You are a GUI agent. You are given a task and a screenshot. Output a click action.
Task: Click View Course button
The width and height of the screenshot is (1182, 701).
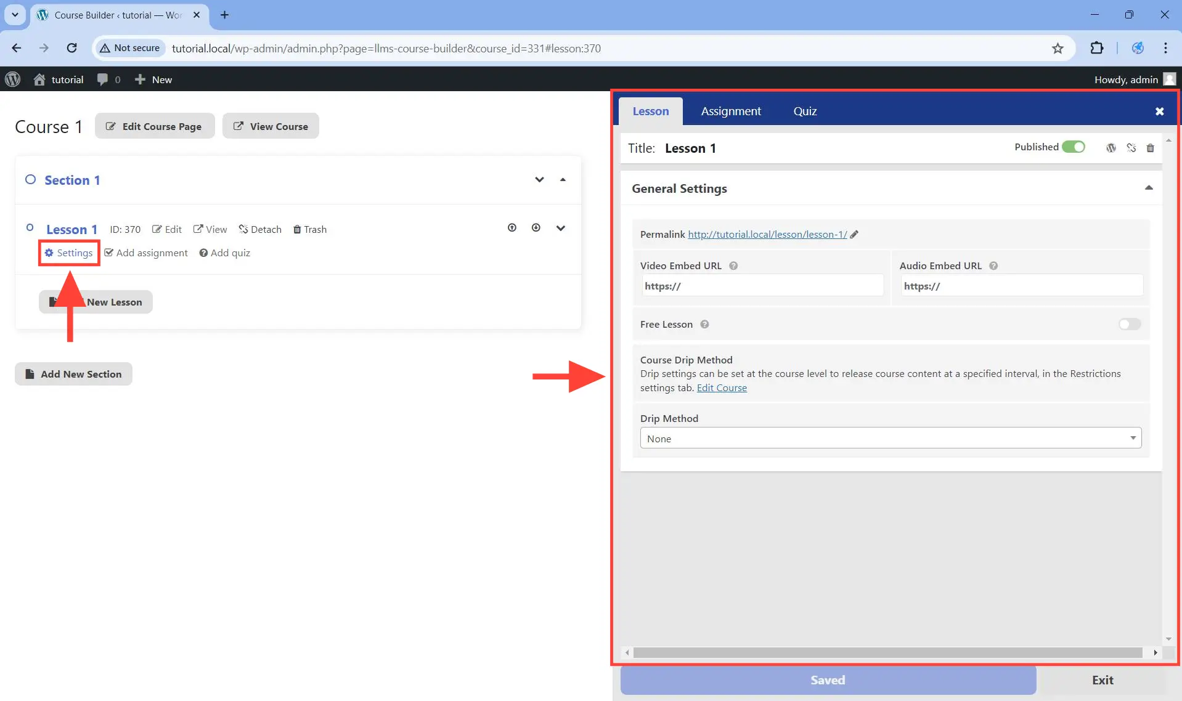(x=271, y=126)
